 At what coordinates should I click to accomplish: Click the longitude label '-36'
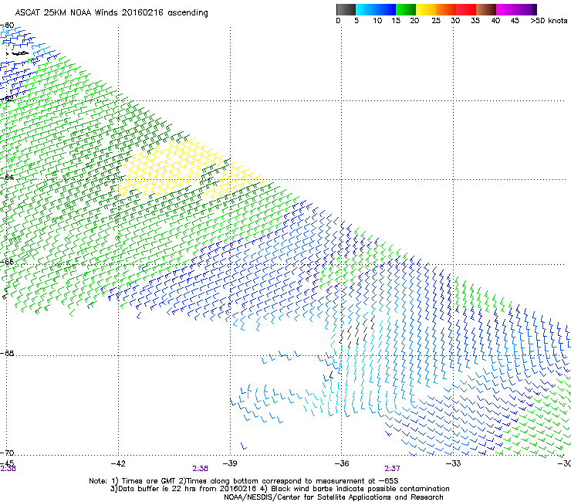coord(342,463)
